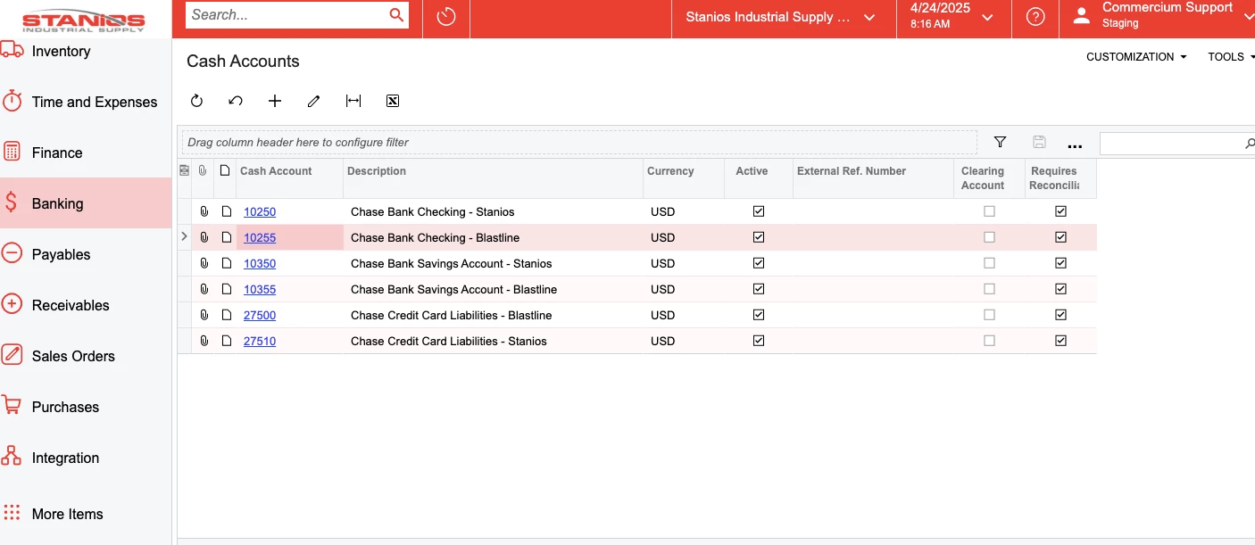This screenshot has height=545, width=1255.
Task: Click the paperclip for account 27510
Action: (204, 341)
